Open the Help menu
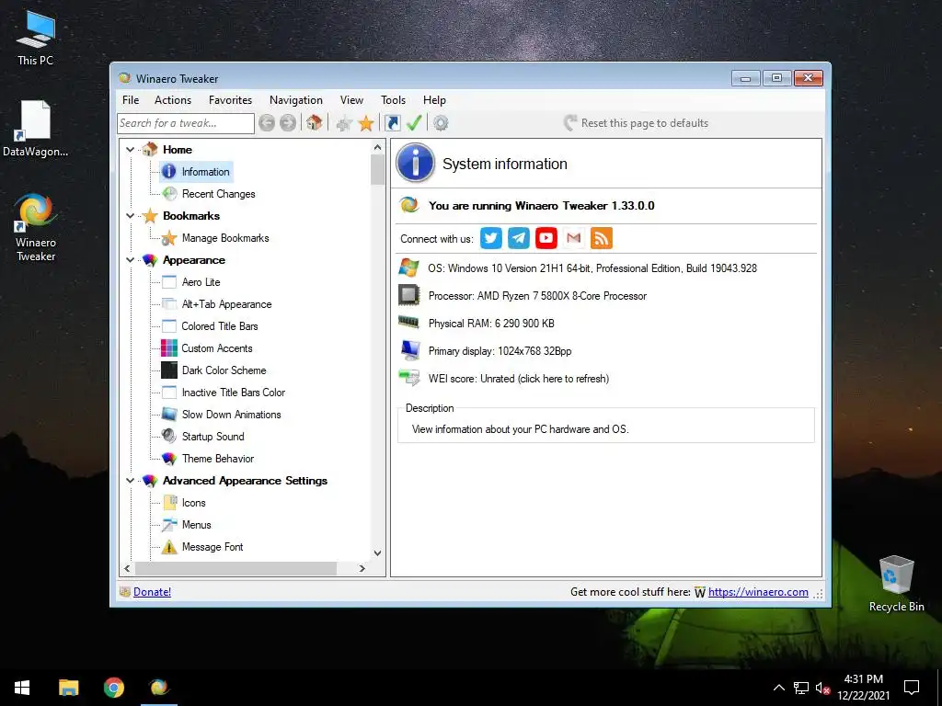Screen dimensions: 942x706 434,100
